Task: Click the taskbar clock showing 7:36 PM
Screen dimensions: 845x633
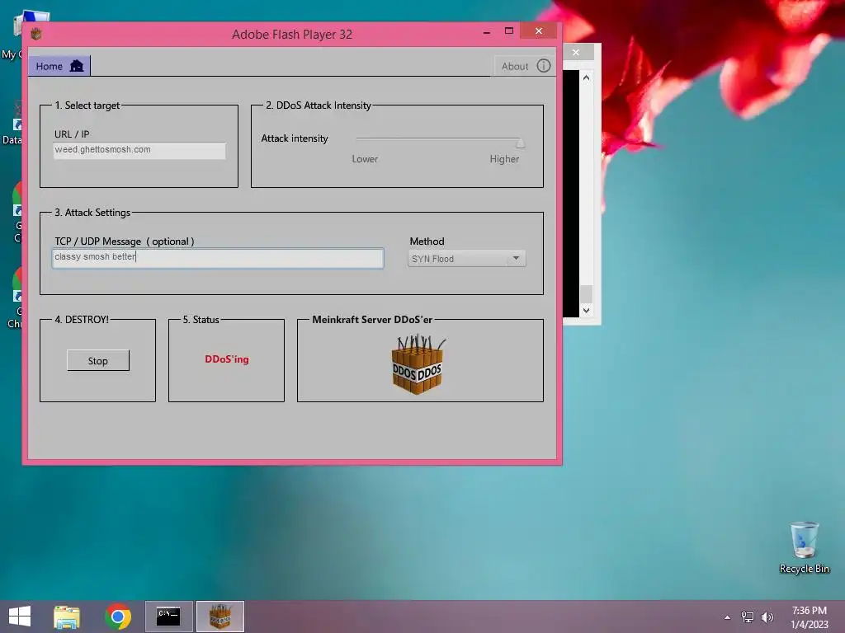Action: click(809, 617)
